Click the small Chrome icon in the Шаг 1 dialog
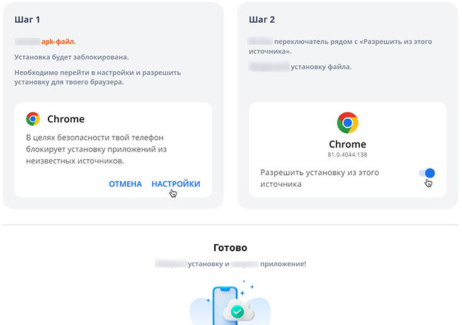 [x=33, y=119]
